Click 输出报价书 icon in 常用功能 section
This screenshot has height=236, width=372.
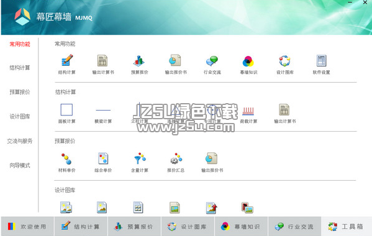pyautogui.click(x=175, y=60)
